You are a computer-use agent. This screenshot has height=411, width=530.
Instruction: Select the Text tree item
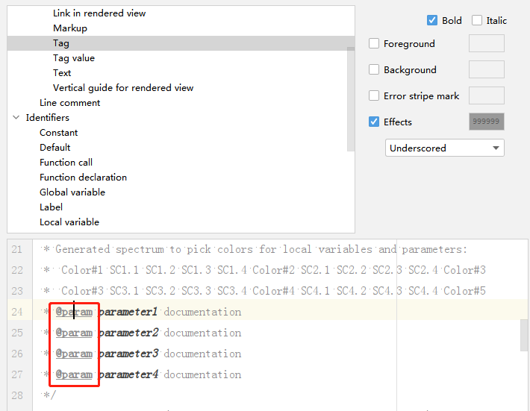click(x=62, y=73)
